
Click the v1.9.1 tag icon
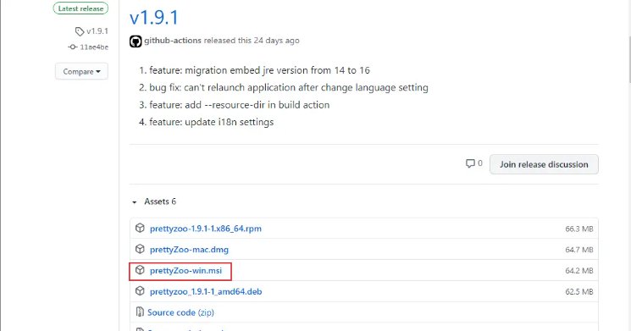(80, 31)
